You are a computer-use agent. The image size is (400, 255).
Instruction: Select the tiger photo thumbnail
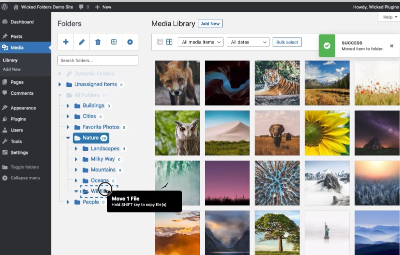tap(277, 83)
